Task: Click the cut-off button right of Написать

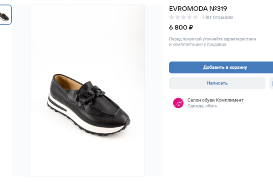Action: (271, 83)
